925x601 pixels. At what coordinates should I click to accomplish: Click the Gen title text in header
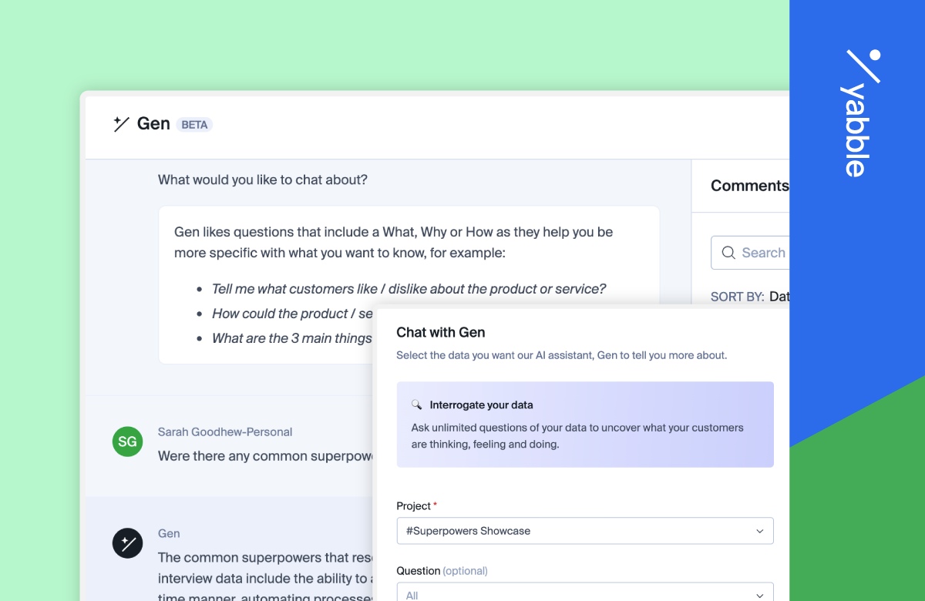point(153,124)
